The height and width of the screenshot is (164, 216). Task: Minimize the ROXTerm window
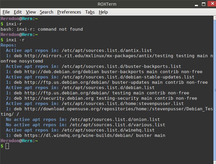pyautogui.click(x=197, y=4)
